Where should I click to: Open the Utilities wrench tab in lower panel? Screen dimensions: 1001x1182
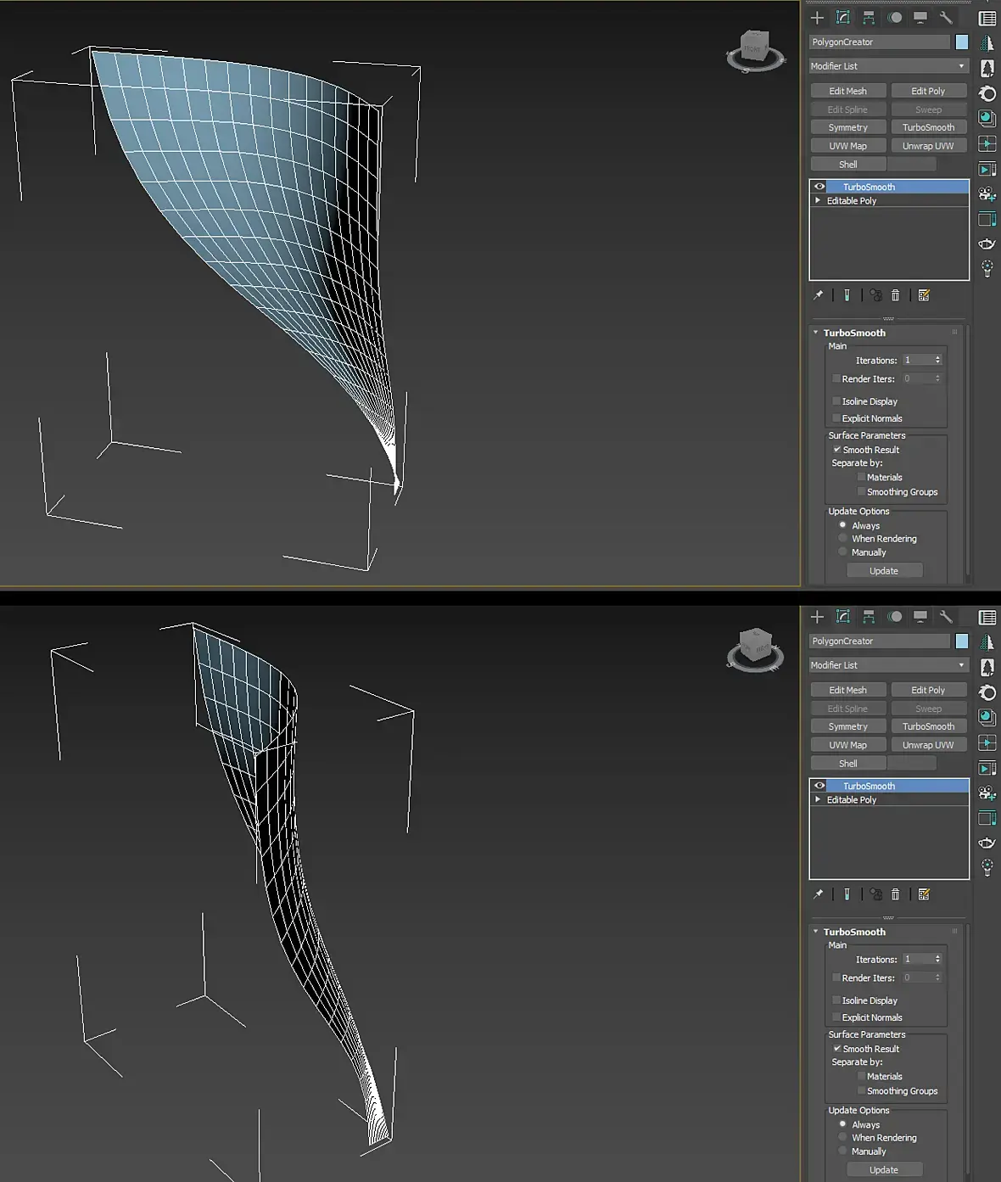(x=946, y=617)
